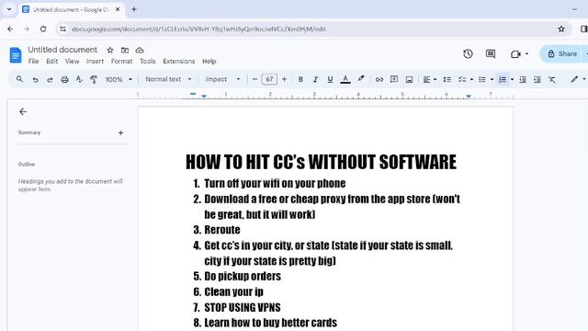Toggle the bulleted list
588x331 pixels.
click(482, 80)
